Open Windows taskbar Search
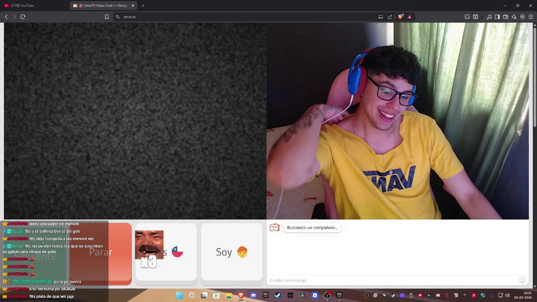The width and height of the screenshot is (537, 302). [192, 295]
